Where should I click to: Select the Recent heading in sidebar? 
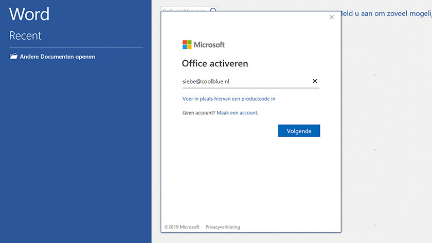click(x=25, y=36)
